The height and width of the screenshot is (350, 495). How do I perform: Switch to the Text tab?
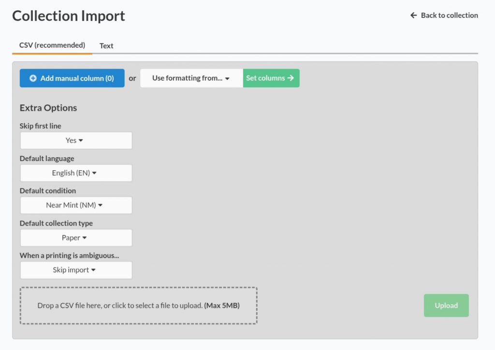click(x=106, y=45)
